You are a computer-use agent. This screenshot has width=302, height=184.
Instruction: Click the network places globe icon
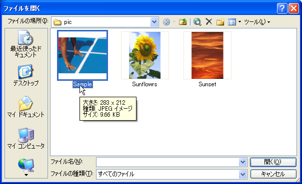(x=26, y=165)
